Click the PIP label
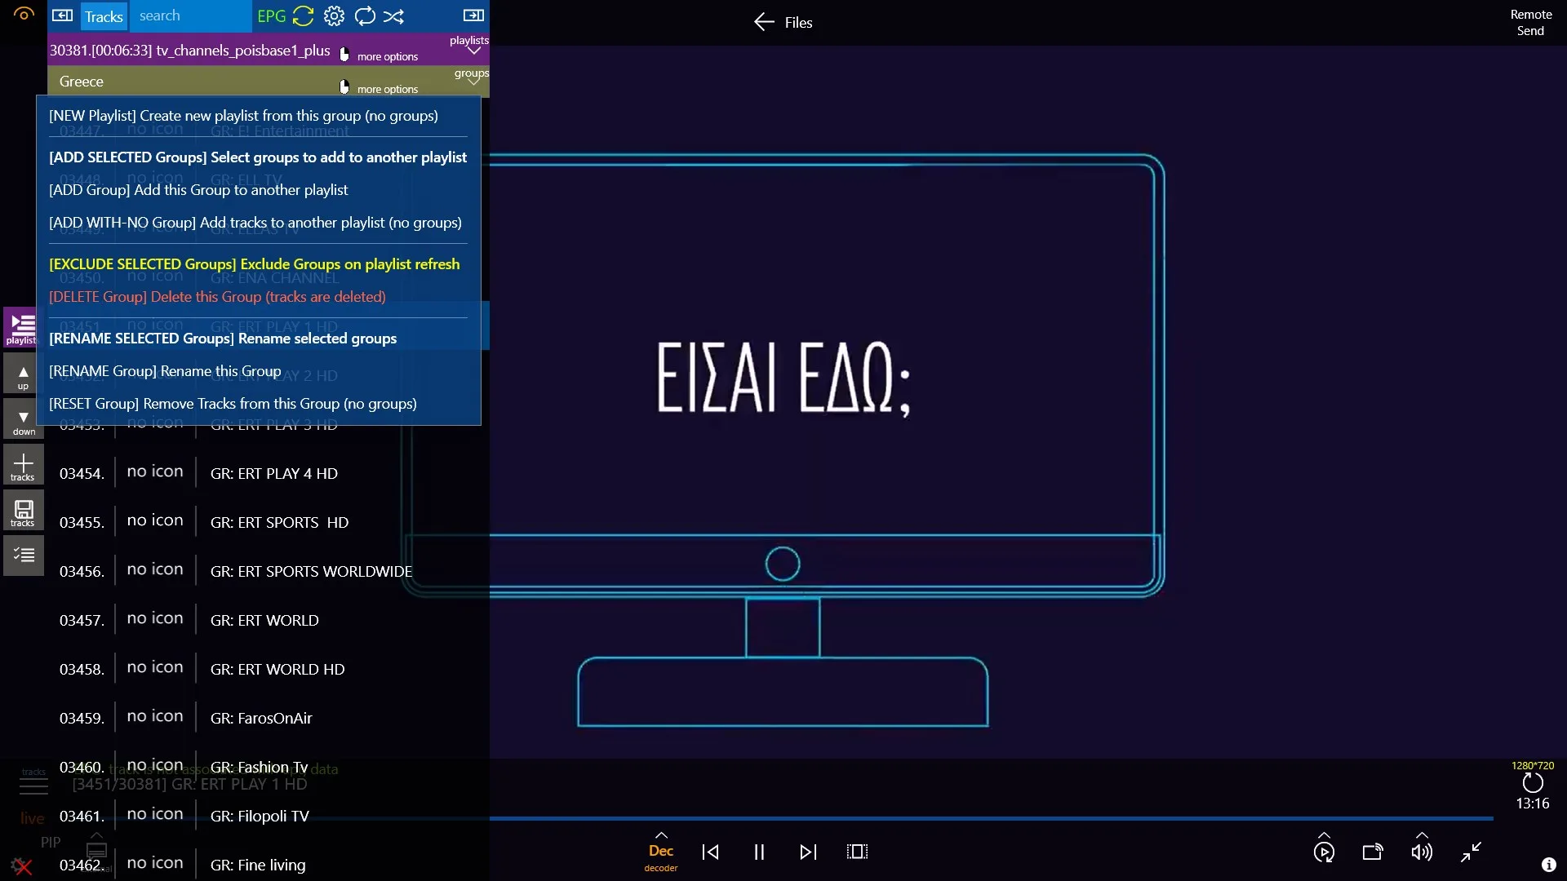The width and height of the screenshot is (1567, 881). (51, 842)
